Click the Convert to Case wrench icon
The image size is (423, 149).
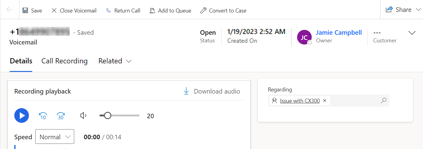point(203,11)
